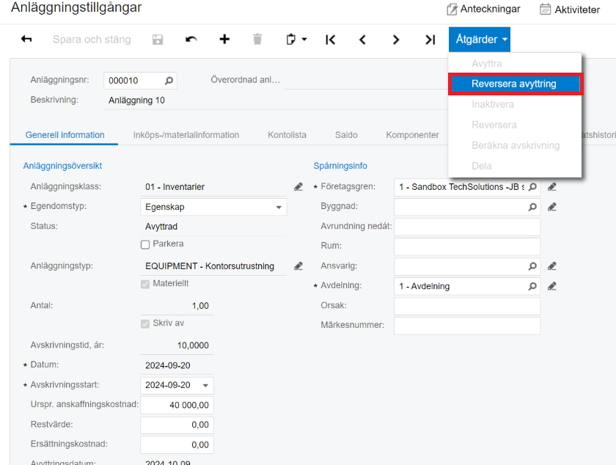Edit Byggnad with pencil icon
Screen dimensions: 616x465
(552, 207)
